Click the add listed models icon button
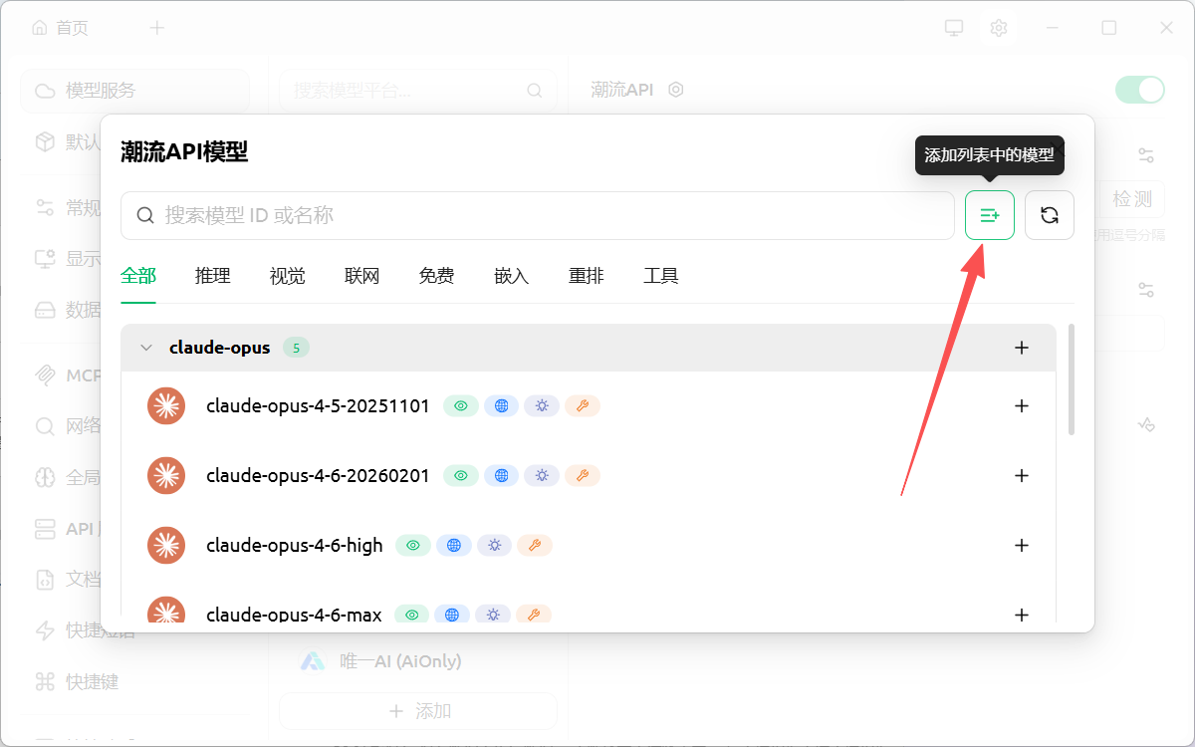The width and height of the screenshot is (1195, 747). (989, 215)
